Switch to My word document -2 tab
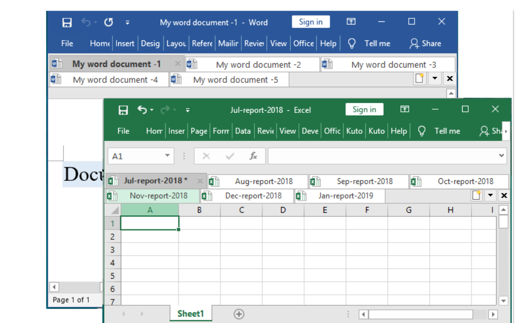The width and height of the screenshot is (530, 323). tap(252, 64)
